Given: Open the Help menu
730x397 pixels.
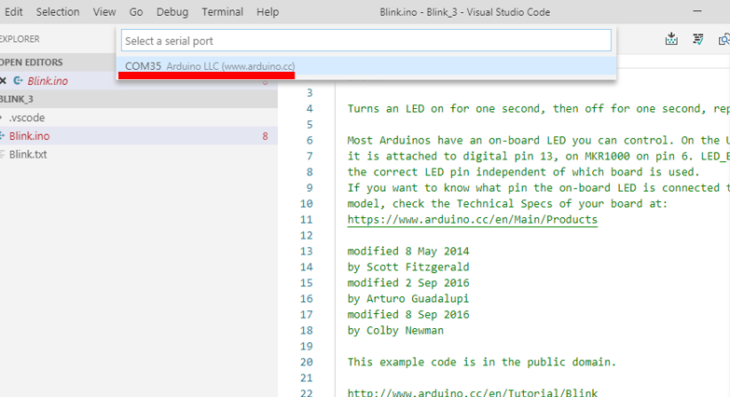Looking at the screenshot, I should pyautogui.click(x=268, y=12).
